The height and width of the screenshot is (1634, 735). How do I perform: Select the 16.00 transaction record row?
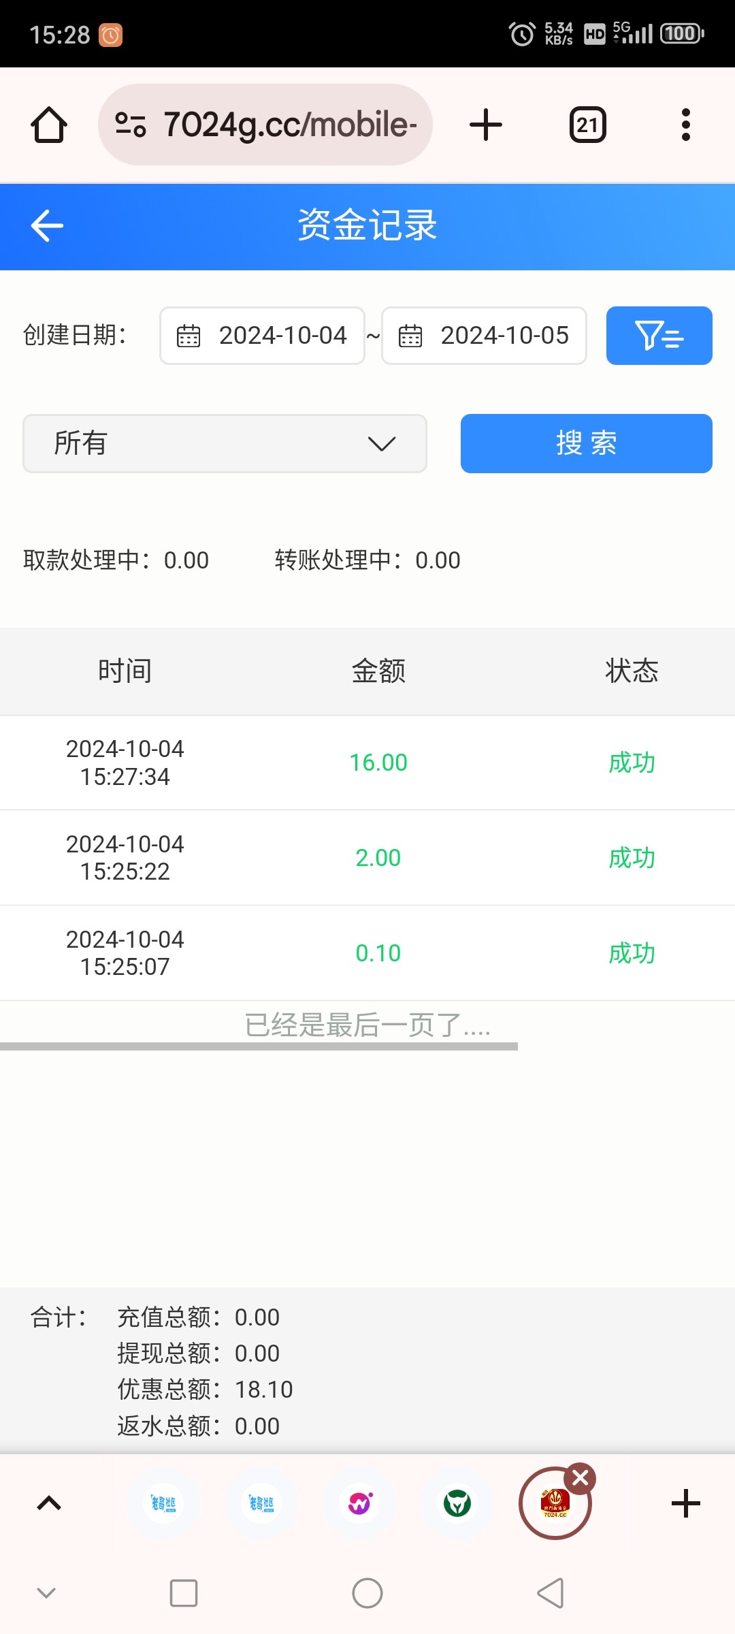[367, 763]
